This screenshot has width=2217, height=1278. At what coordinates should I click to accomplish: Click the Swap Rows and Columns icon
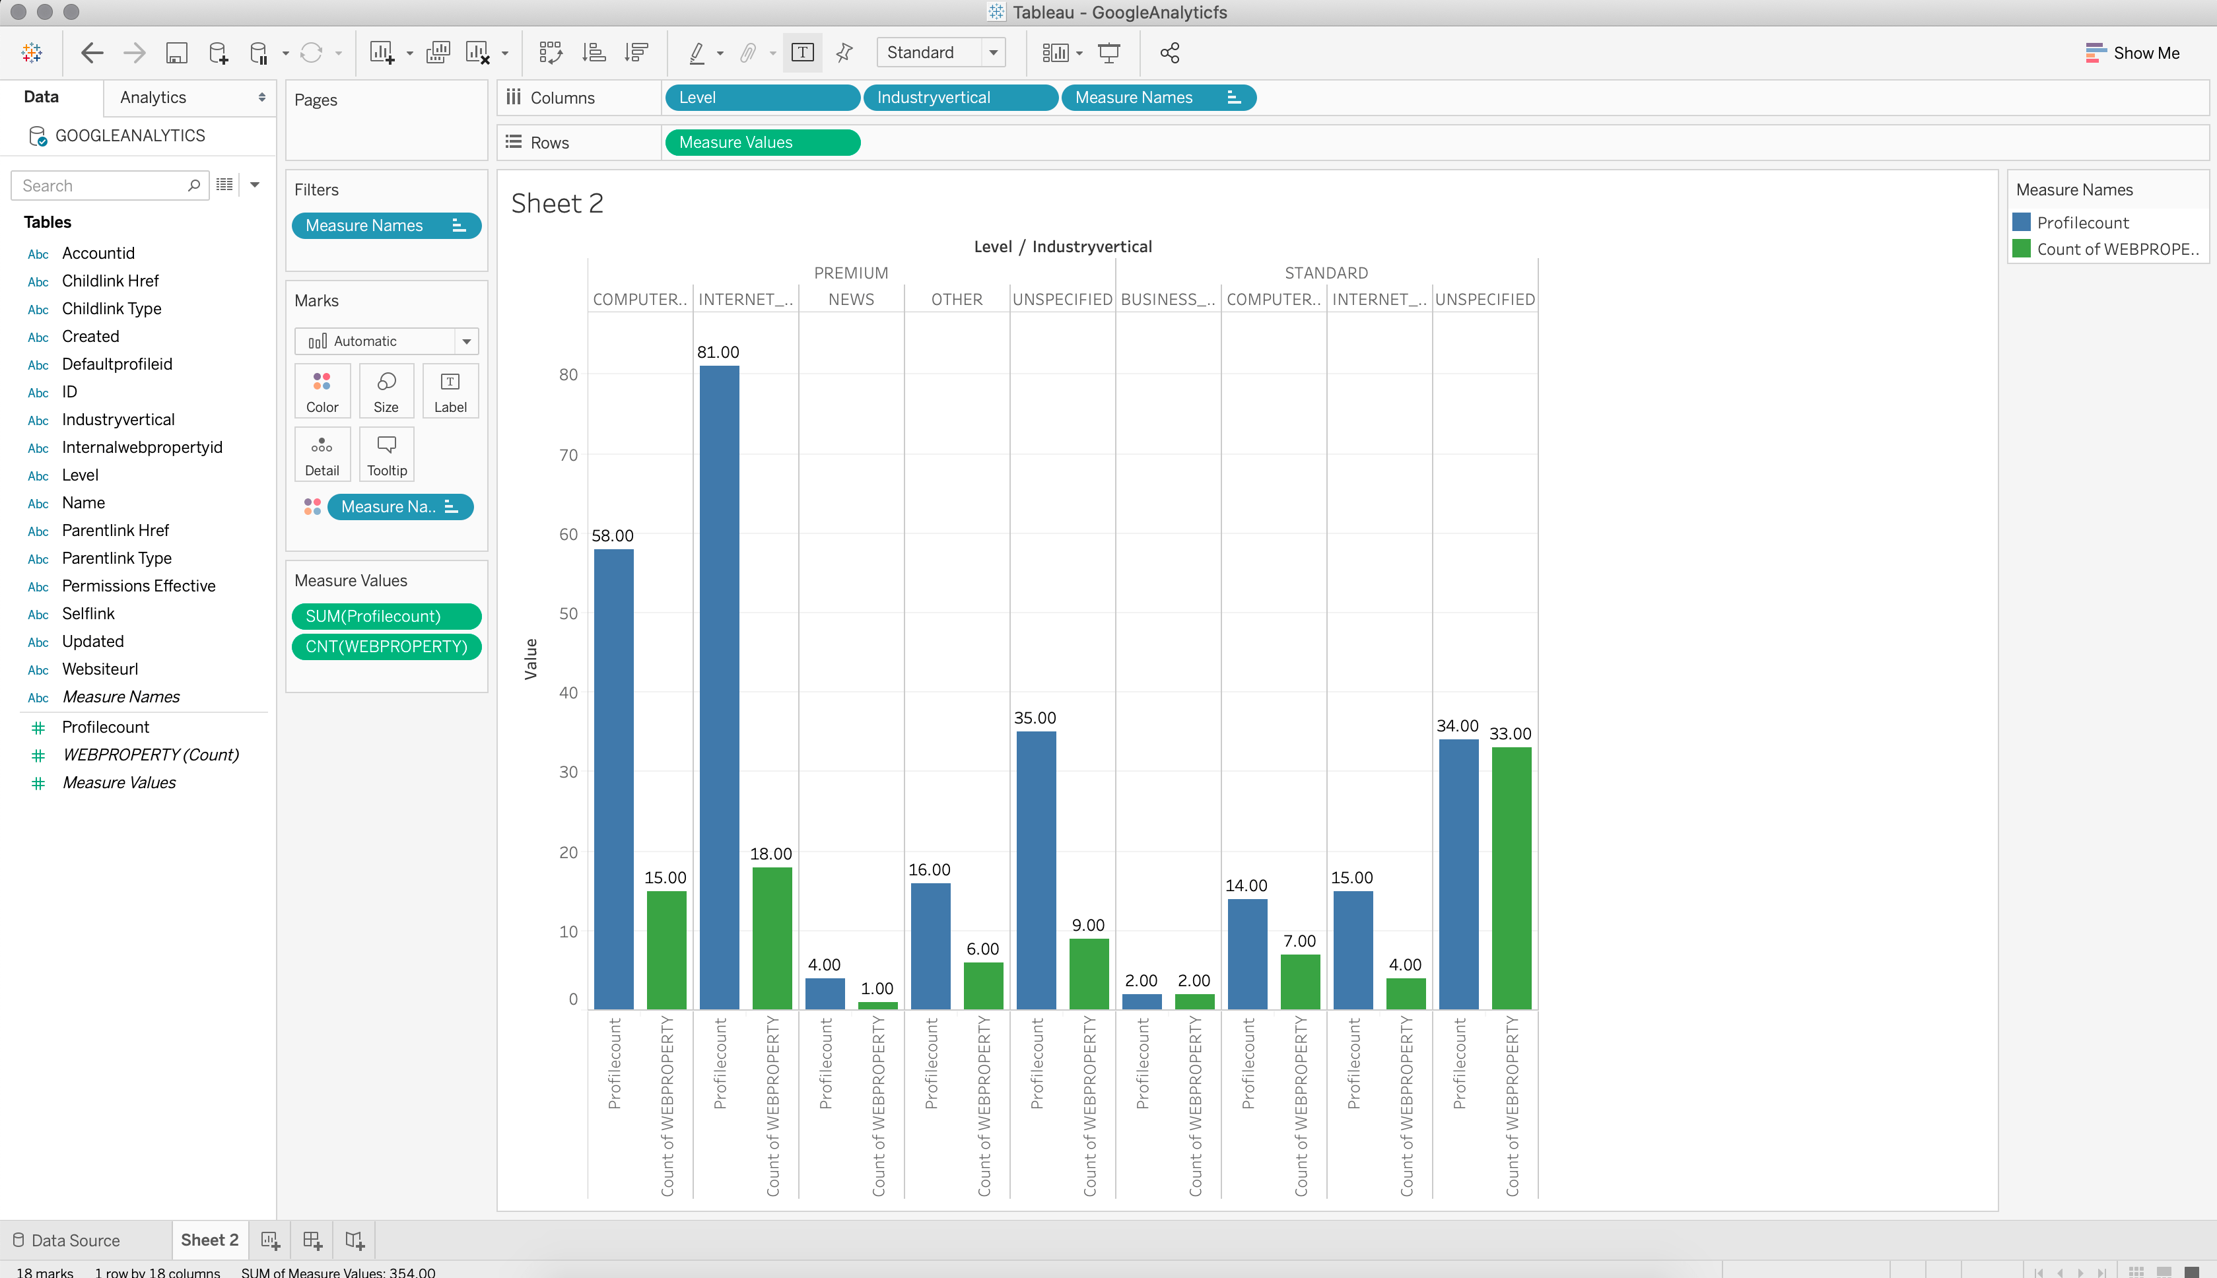coord(551,53)
